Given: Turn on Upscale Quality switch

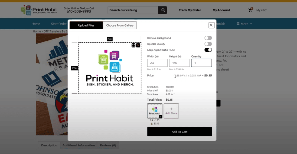Looking at the screenshot, I should pyautogui.click(x=208, y=44).
